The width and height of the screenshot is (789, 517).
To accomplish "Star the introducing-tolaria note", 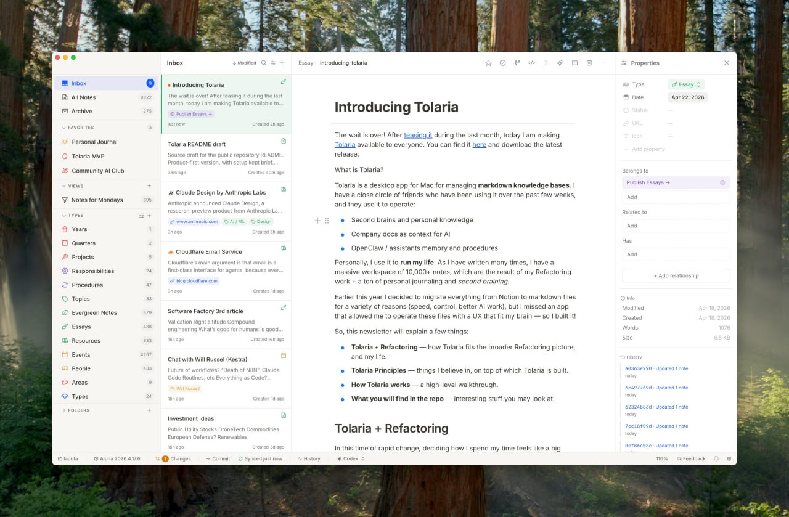I will (x=489, y=62).
